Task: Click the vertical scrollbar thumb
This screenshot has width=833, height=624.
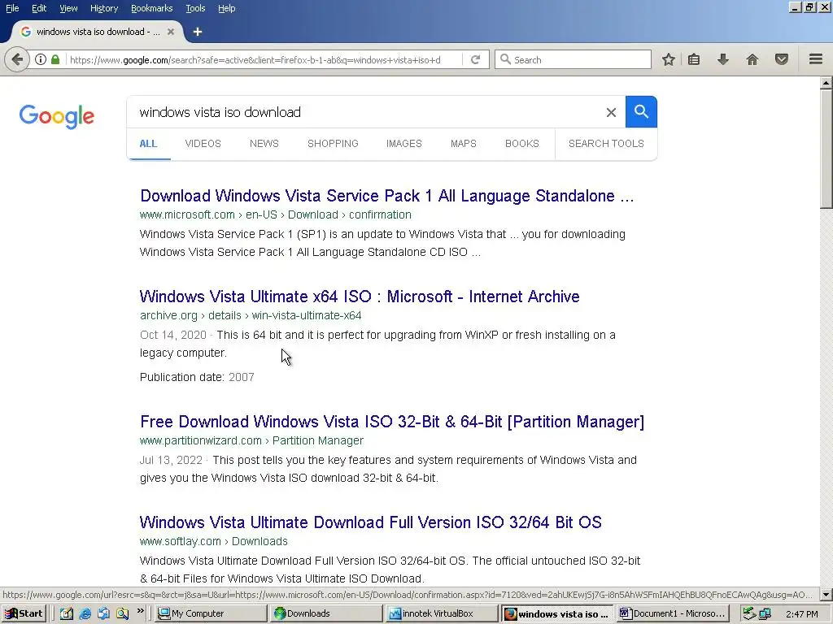Action: [x=826, y=149]
